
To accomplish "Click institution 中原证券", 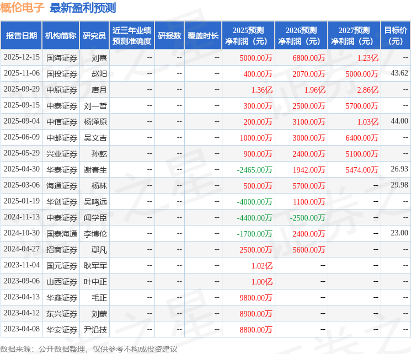I will (x=62, y=90).
